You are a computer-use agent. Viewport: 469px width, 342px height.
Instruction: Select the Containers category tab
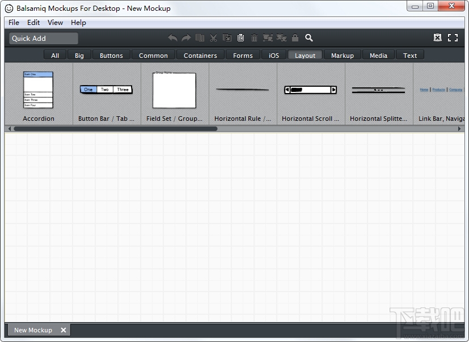pyautogui.click(x=200, y=56)
